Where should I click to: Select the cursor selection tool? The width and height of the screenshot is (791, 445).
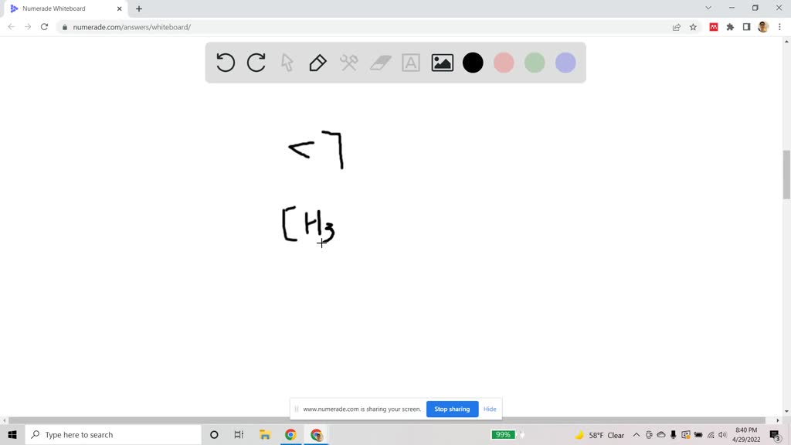[x=287, y=63]
